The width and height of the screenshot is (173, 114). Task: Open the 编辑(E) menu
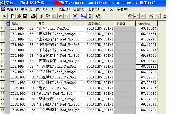point(27,9)
